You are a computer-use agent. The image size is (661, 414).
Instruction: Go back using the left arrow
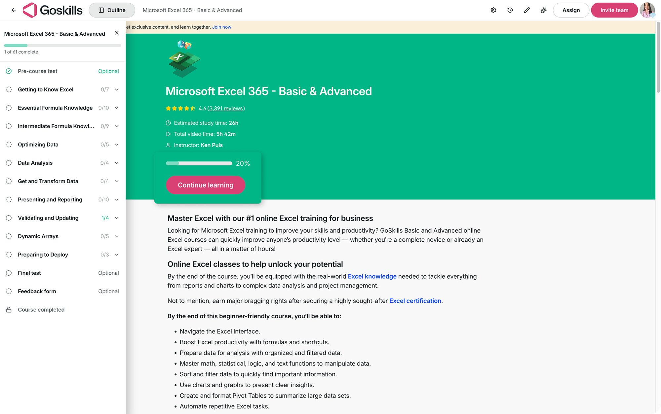tap(14, 10)
